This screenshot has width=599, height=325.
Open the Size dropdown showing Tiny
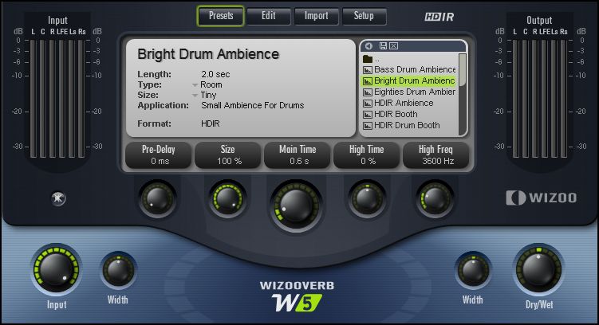point(204,95)
